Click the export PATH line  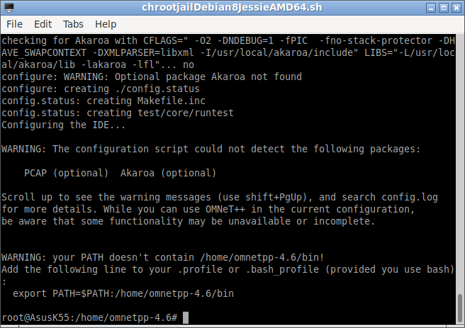(123, 293)
